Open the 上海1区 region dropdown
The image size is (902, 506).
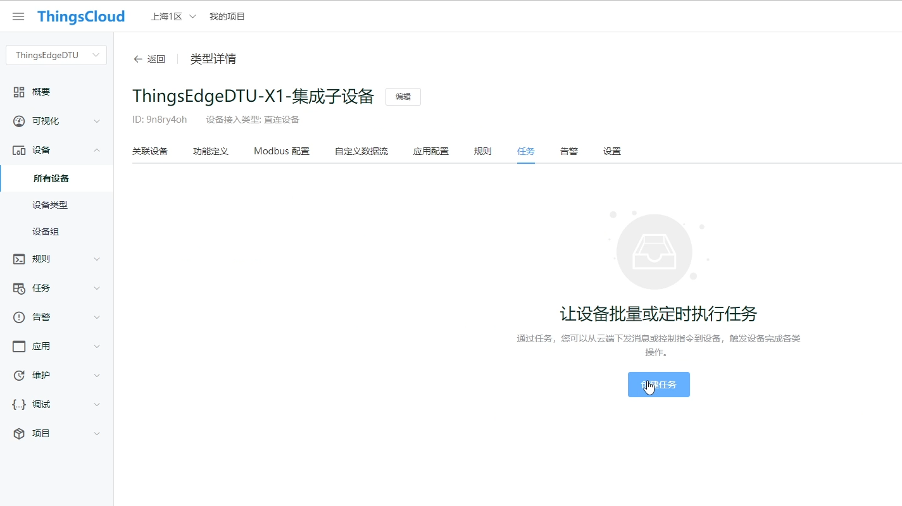tap(173, 16)
